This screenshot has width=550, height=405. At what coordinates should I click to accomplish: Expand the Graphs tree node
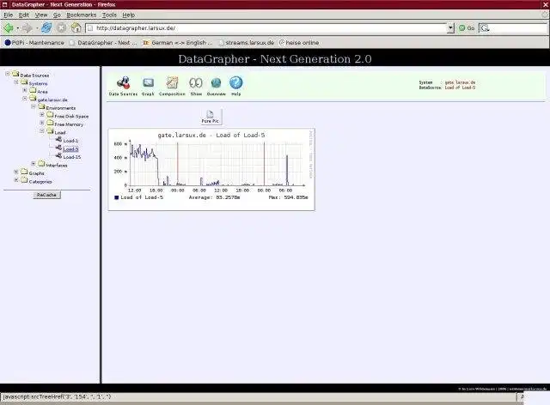tap(16, 172)
